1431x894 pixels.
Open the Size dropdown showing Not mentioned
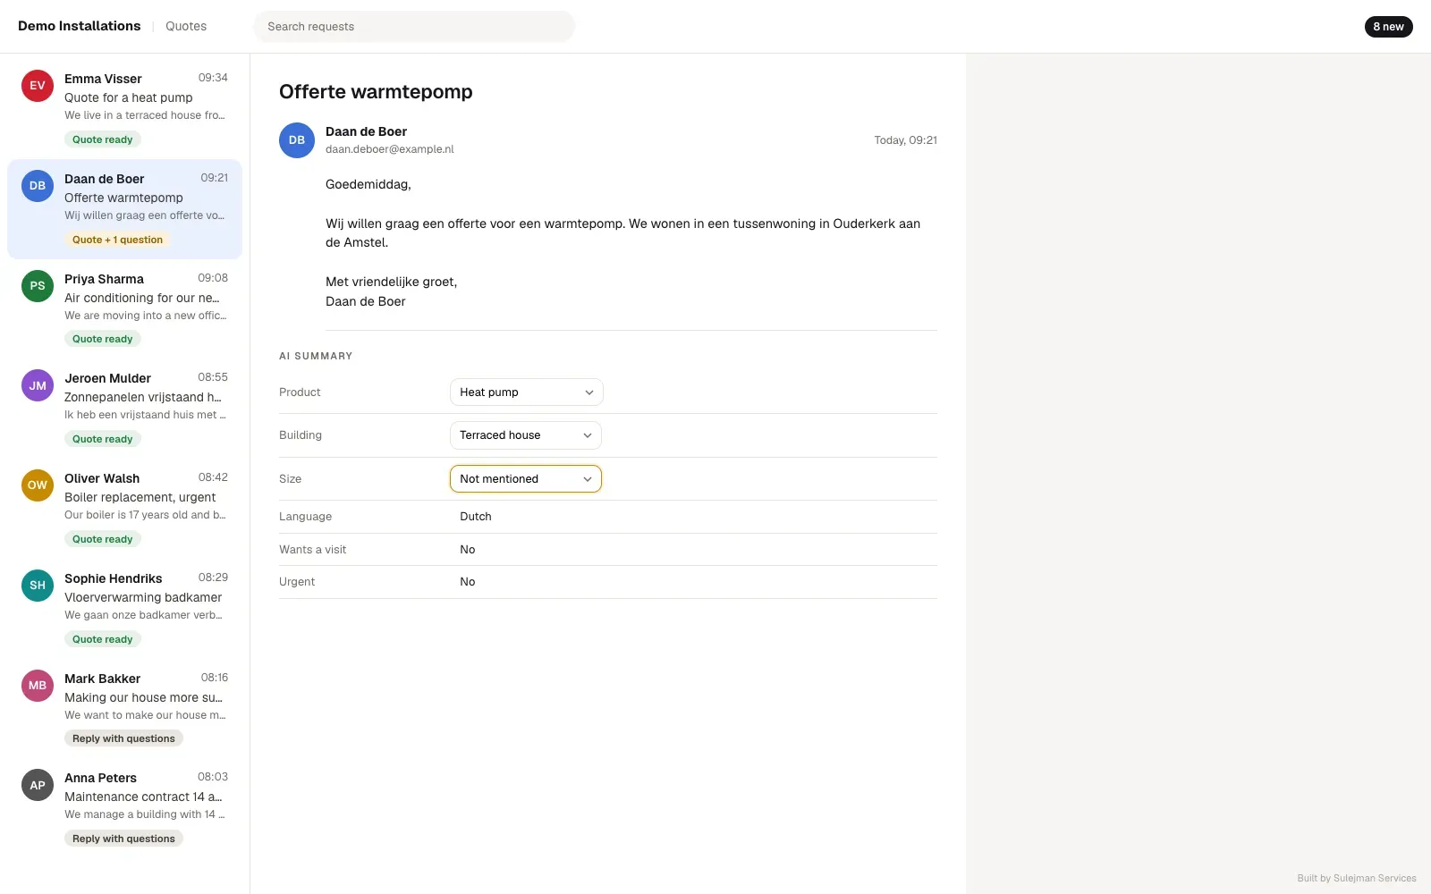pyautogui.click(x=525, y=479)
